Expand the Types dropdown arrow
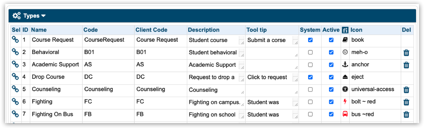Image resolution: width=424 pixels, height=128 pixels. tap(43, 16)
